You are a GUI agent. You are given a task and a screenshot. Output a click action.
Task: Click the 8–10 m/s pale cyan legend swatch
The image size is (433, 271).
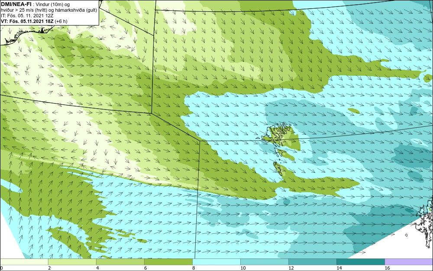tap(216, 262)
